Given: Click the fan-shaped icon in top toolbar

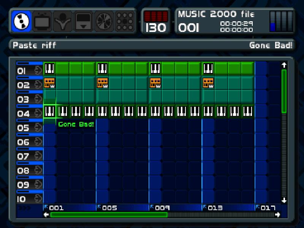Looking at the screenshot, I should click(104, 21).
